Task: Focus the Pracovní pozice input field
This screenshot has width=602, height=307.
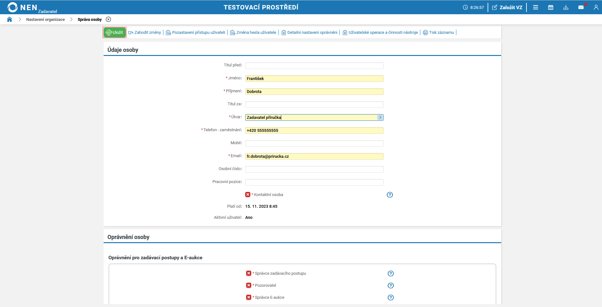Action: coord(314,182)
